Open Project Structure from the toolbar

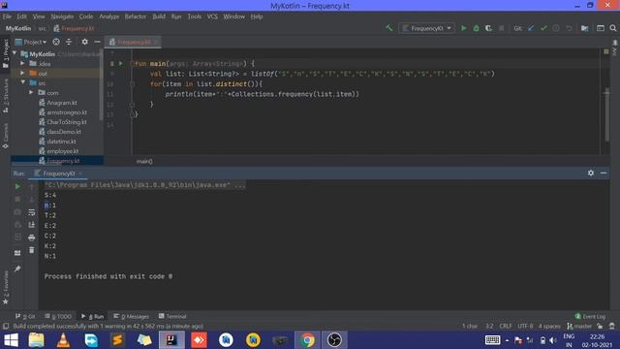tap(585, 28)
